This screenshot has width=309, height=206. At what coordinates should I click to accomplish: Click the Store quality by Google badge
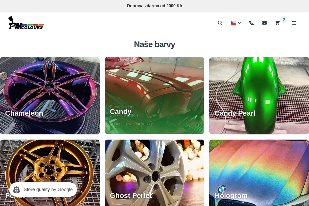(x=43, y=190)
